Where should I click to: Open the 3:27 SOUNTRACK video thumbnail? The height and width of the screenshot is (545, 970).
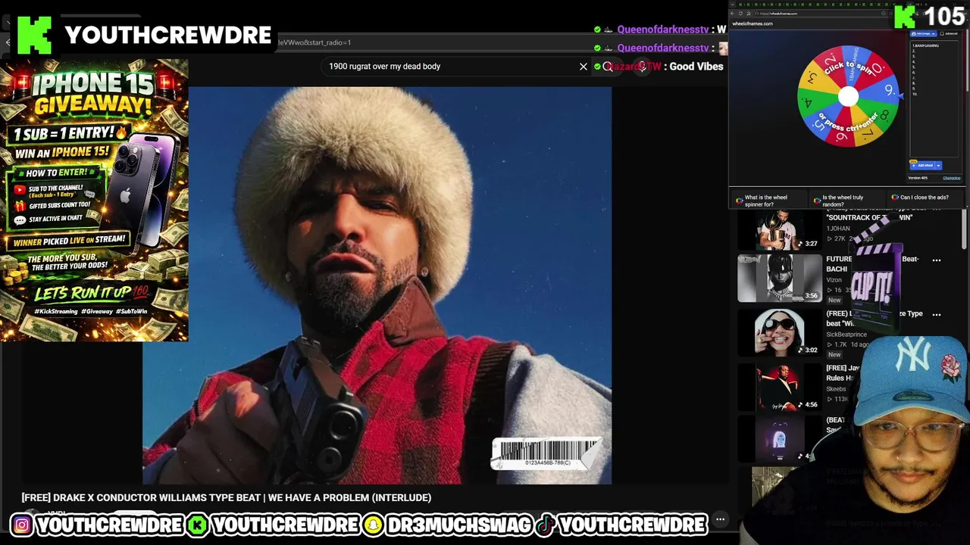780,229
